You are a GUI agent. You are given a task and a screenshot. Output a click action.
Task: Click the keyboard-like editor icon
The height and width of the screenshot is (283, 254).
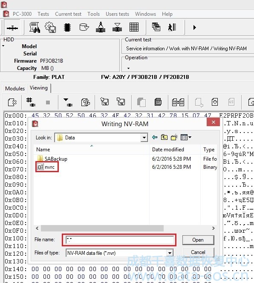pos(158,102)
